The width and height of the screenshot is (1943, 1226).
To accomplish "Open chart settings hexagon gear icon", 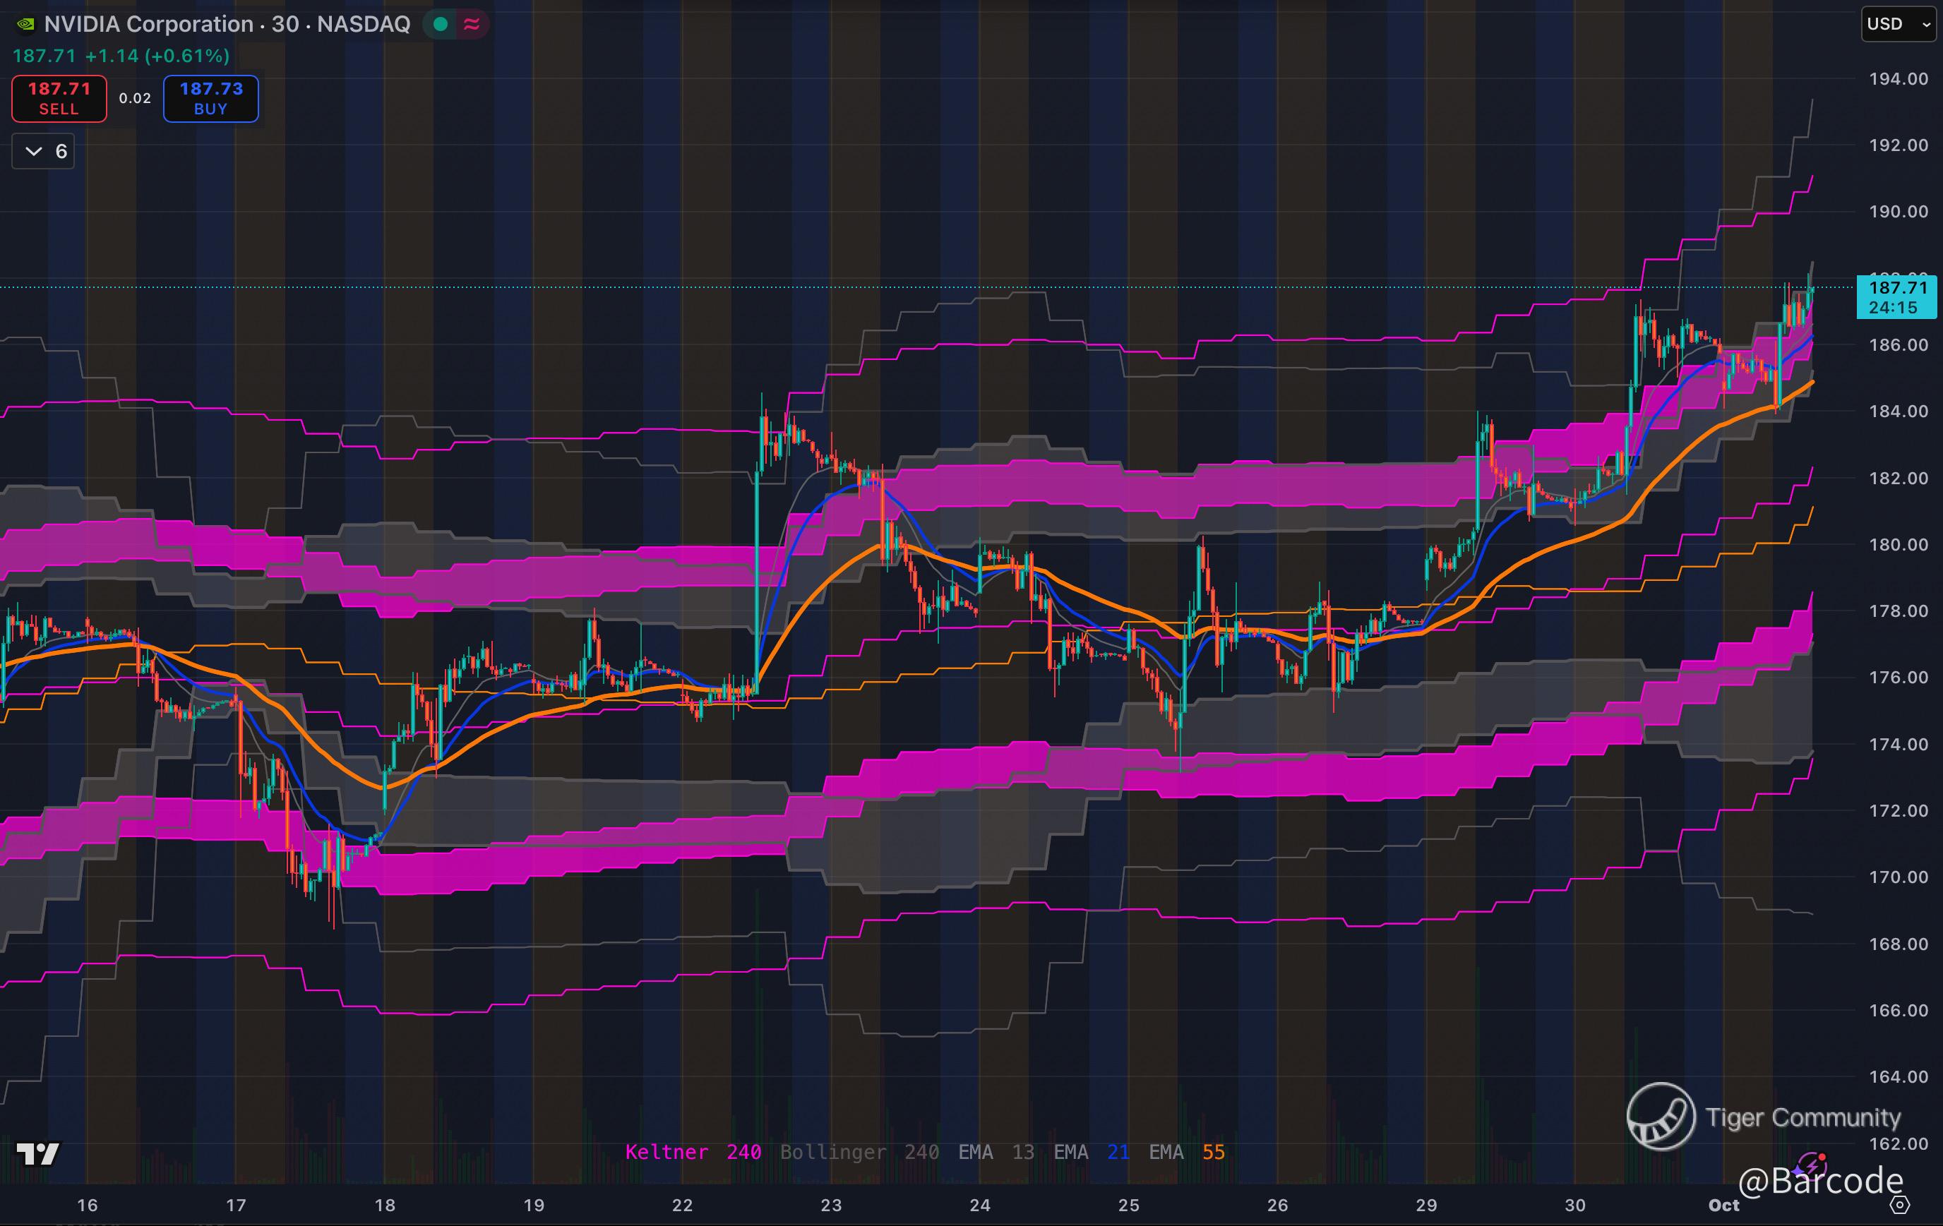I will (1900, 1205).
